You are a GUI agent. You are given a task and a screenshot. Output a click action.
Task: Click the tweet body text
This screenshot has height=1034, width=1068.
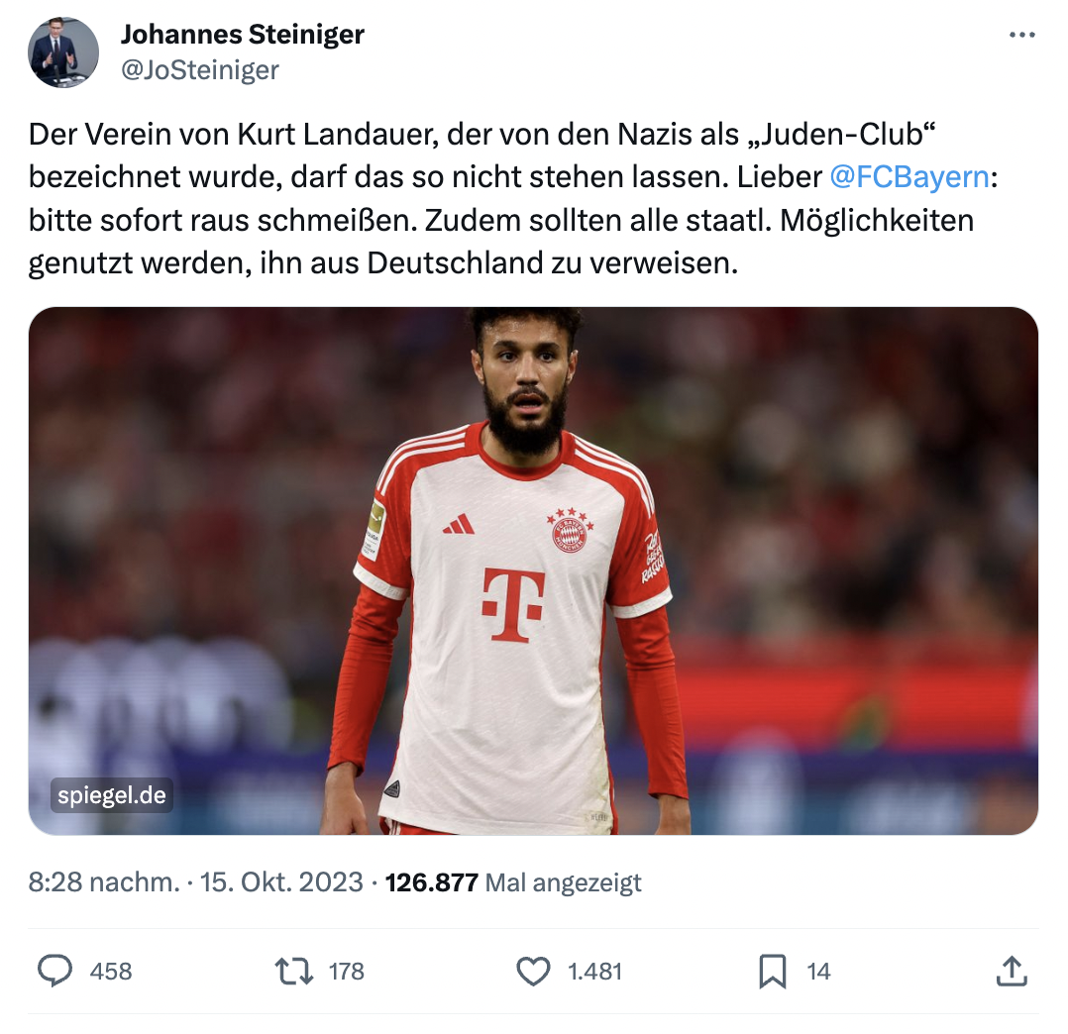tap(513, 198)
